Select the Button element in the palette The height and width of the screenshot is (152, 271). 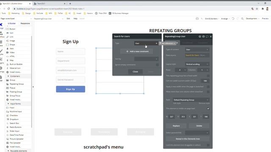tap(12, 29)
